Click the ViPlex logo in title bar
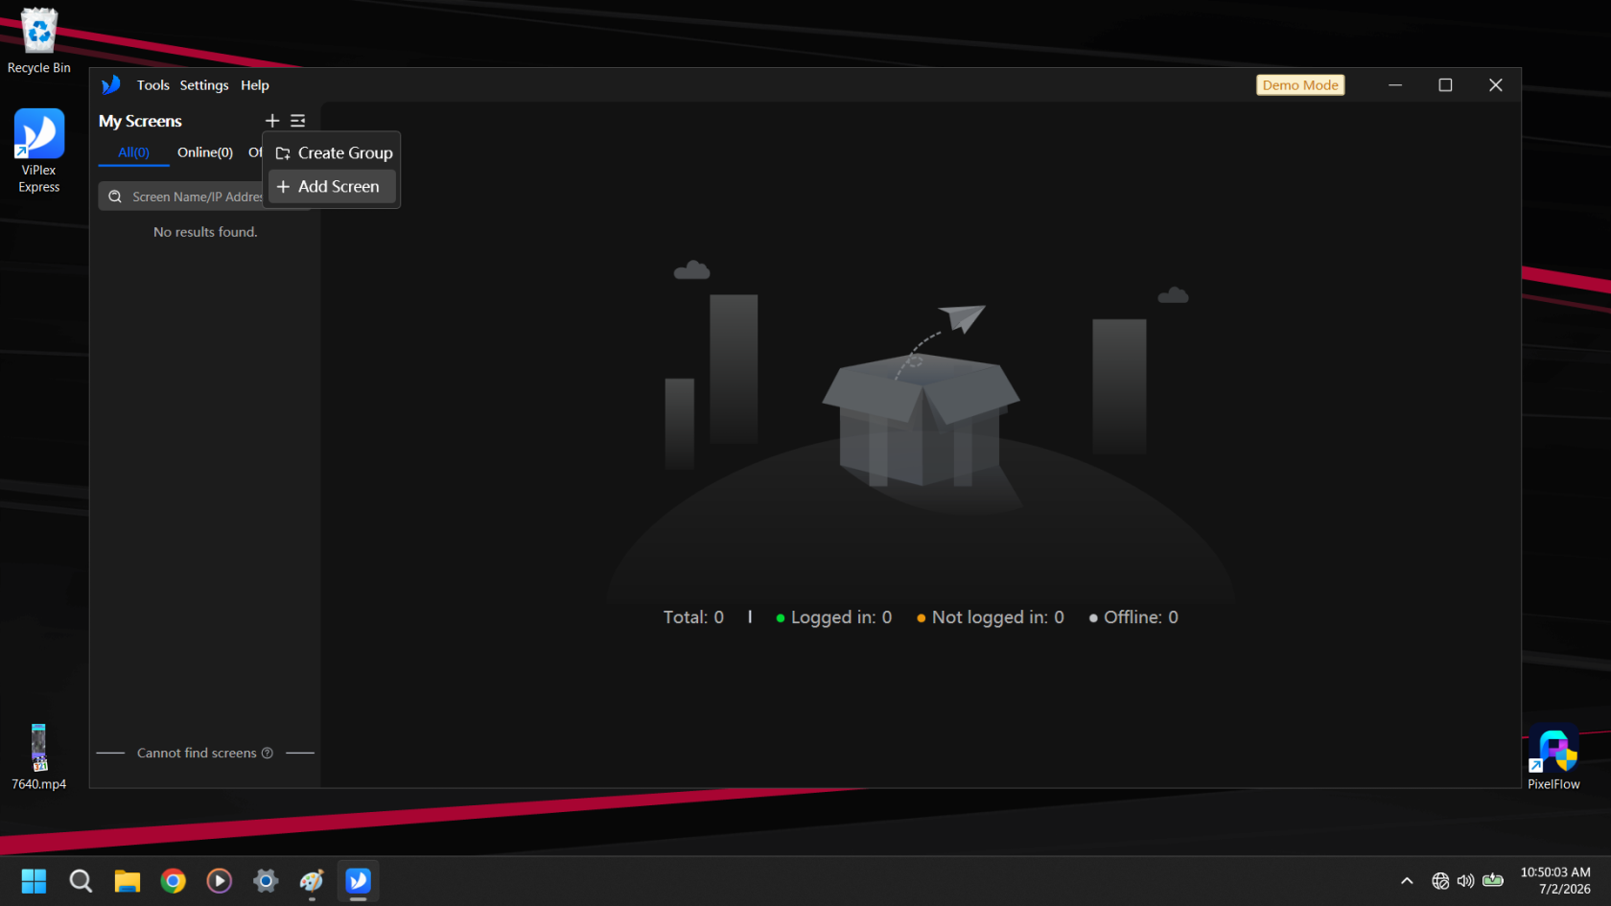 coord(111,85)
